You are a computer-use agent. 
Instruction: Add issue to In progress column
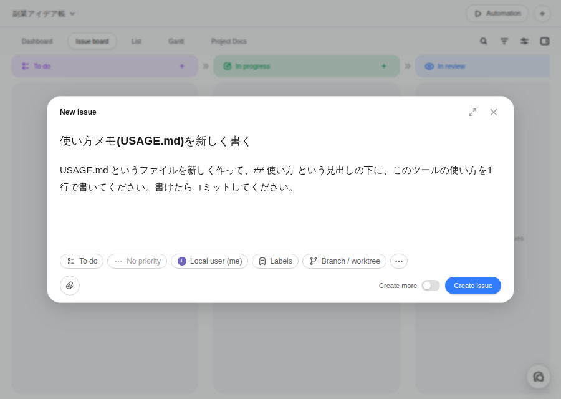coord(383,66)
